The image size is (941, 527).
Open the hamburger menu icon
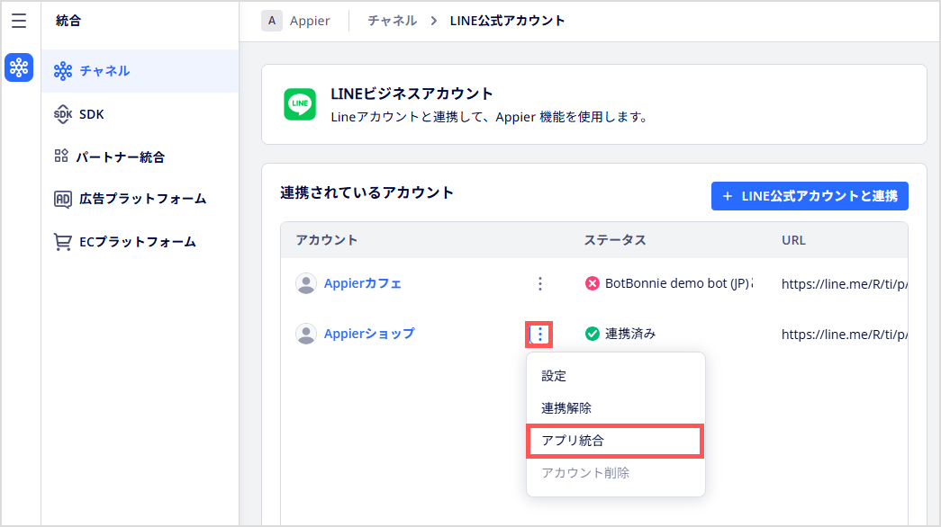[19, 21]
